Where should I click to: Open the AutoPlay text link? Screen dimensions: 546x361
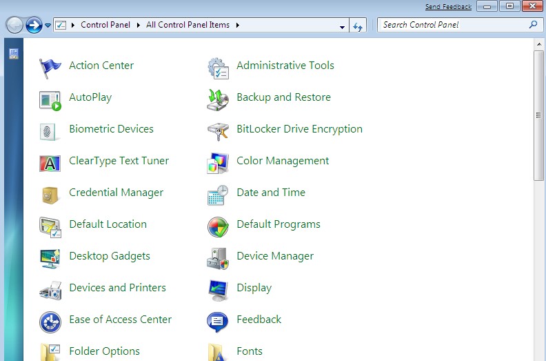click(x=90, y=97)
